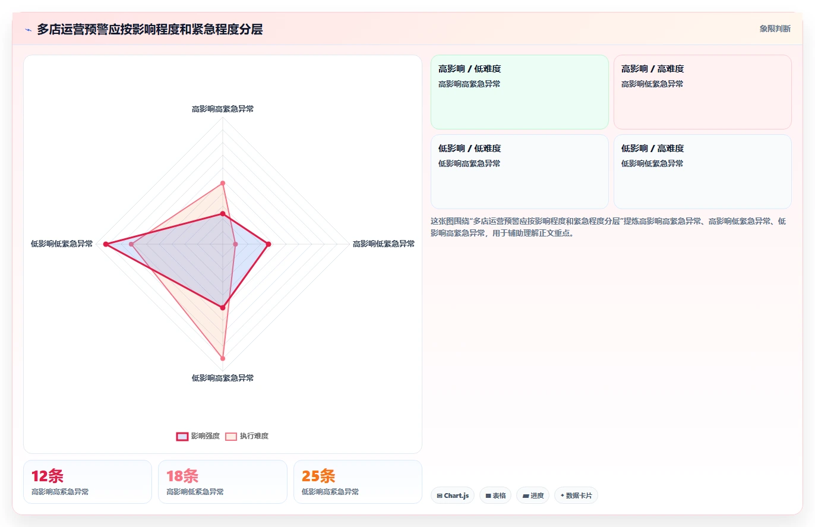Click the 进度 tag label
The width and height of the screenshot is (815, 527).
pyautogui.click(x=537, y=496)
